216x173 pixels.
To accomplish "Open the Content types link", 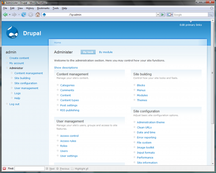I will click(x=69, y=100).
